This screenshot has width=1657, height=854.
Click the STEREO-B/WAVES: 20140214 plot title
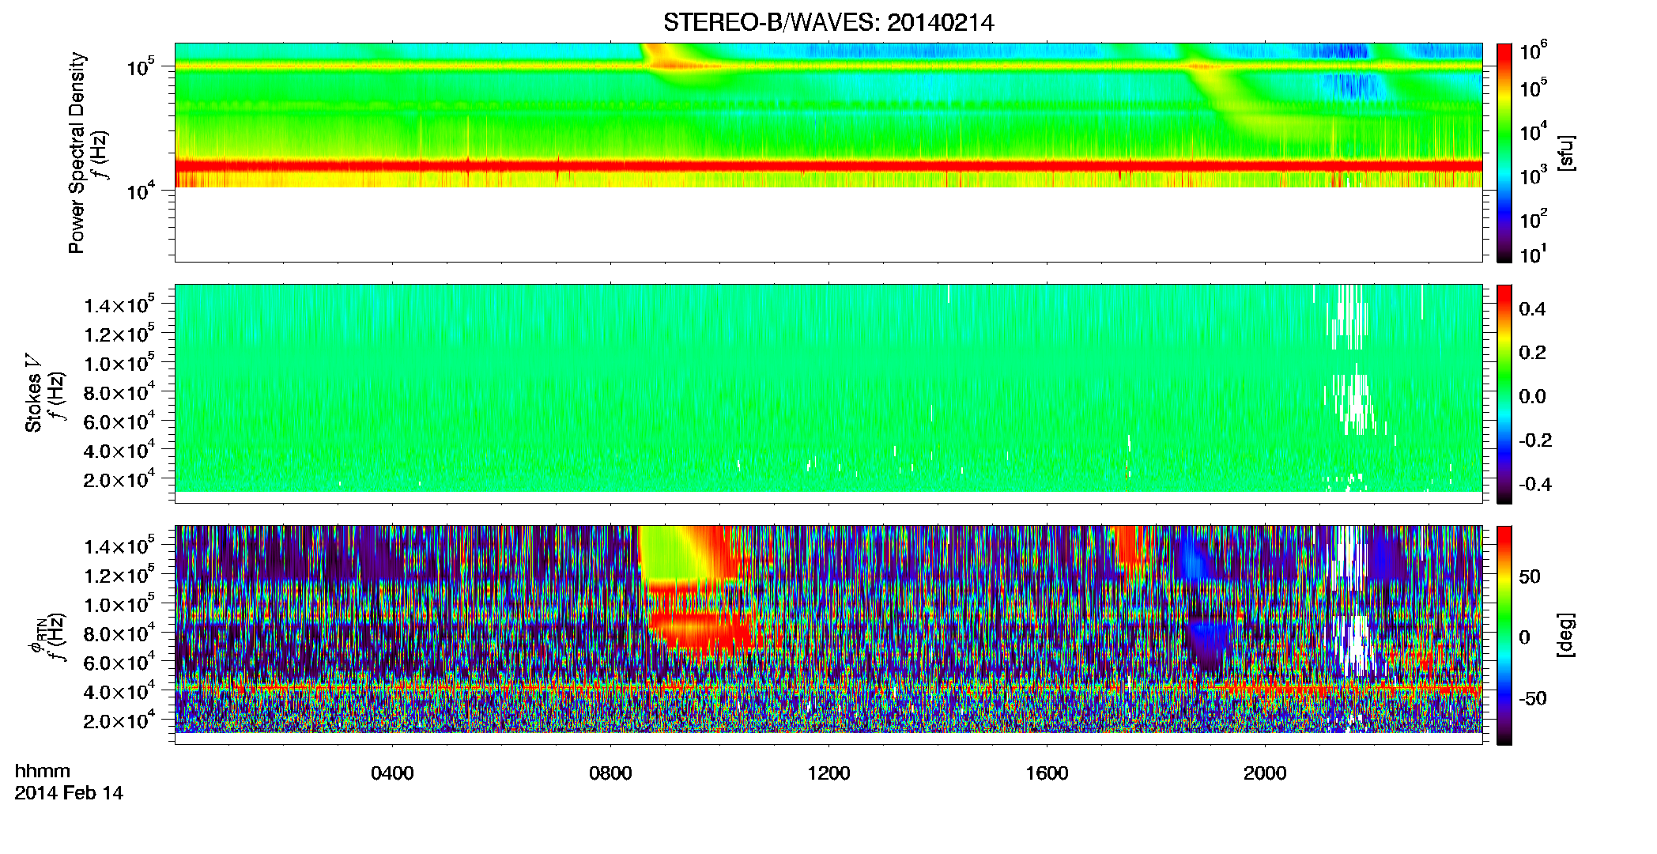point(828,22)
